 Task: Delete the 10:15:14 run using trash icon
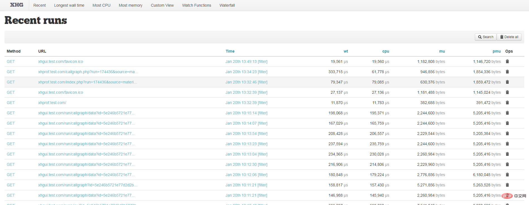click(507, 113)
